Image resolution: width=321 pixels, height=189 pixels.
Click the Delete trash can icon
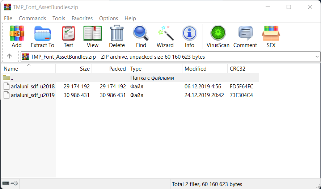pyautogui.click(x=117, y=33)
